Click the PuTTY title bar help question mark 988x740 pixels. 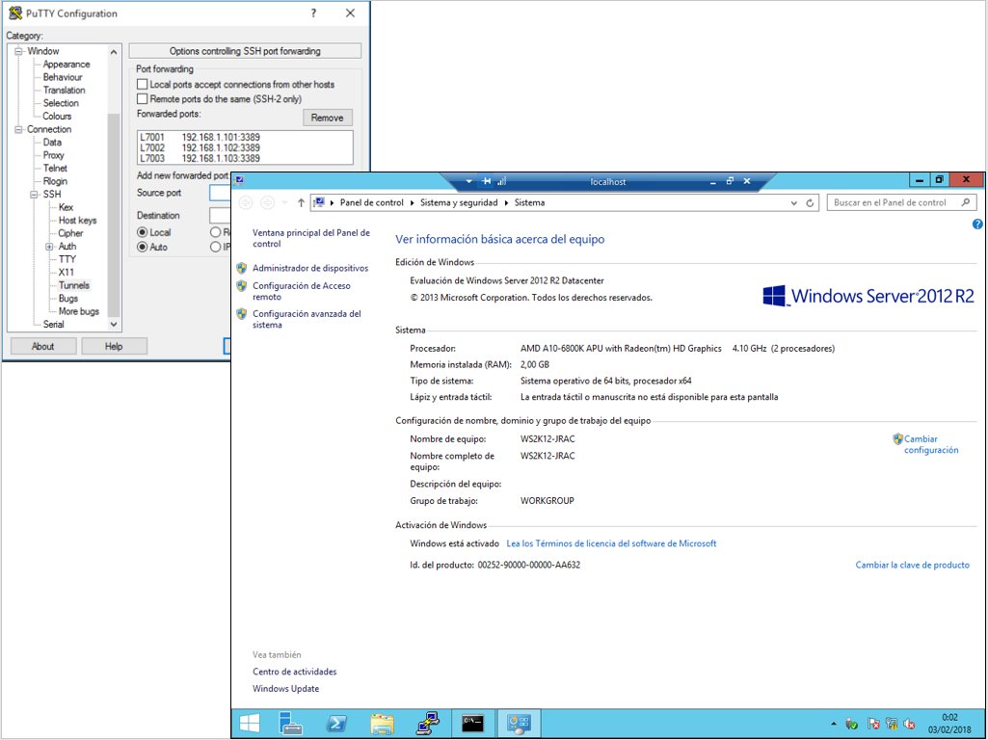pos(314,13)
